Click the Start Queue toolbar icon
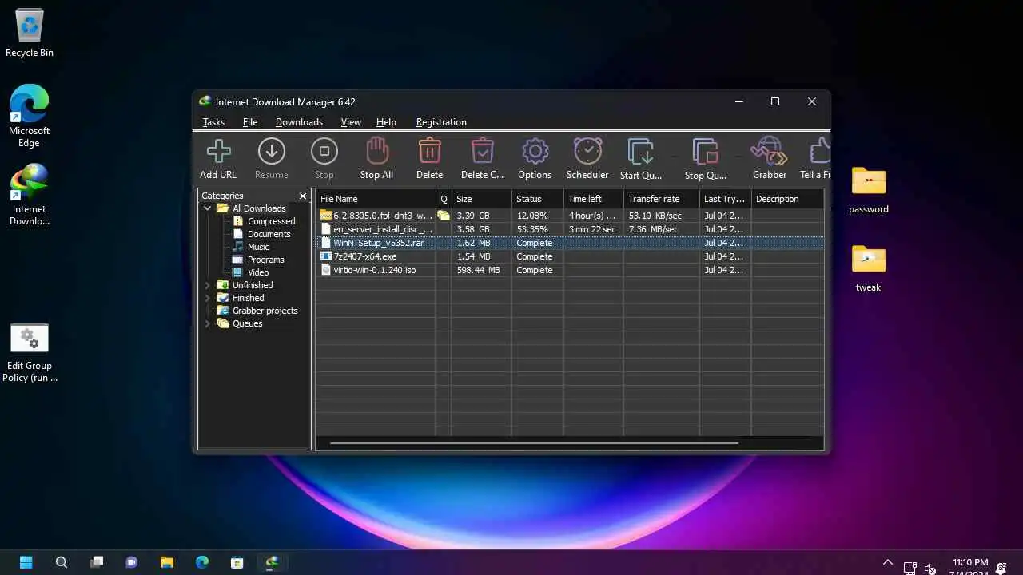Screen dimensions: 1023x575 click(x=641, y=151)
